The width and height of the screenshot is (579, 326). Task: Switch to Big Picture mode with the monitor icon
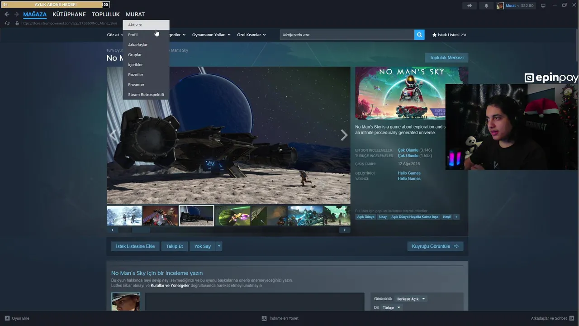[x=543, y=5]
